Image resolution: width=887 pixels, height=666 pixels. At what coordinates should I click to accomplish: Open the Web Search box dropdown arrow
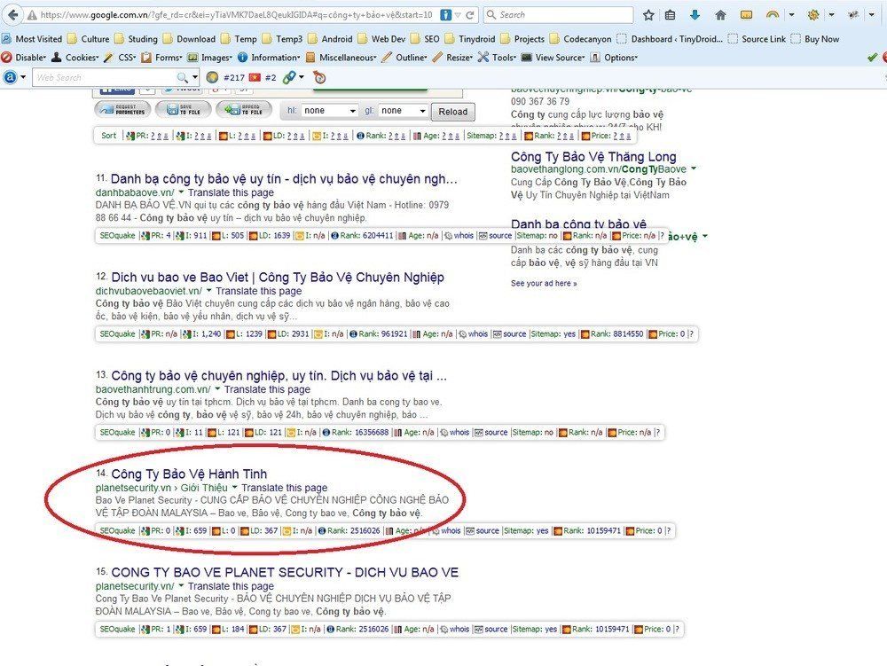pos(195,77)
